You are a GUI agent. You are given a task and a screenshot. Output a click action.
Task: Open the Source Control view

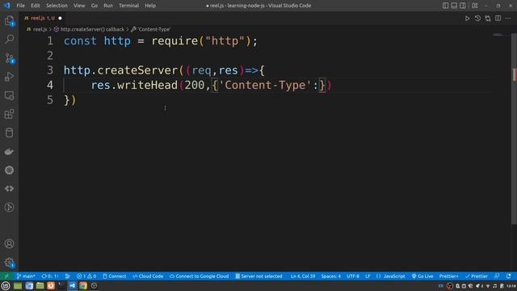tap(9, 58)
